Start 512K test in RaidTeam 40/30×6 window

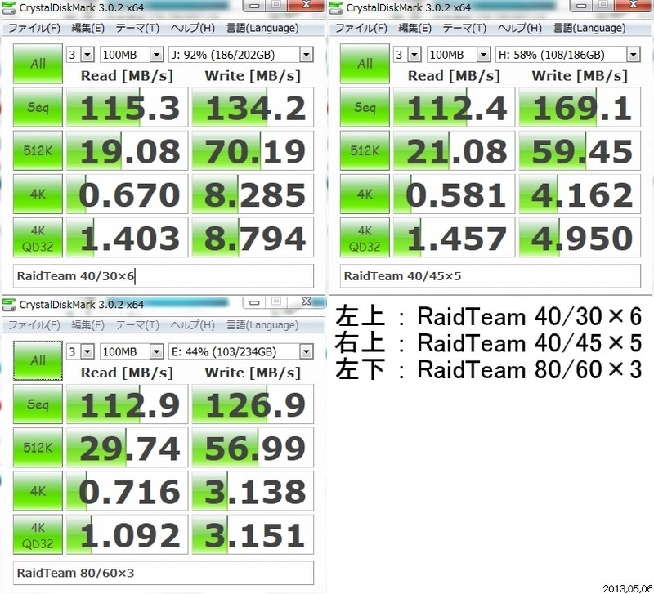click(38, 150)
